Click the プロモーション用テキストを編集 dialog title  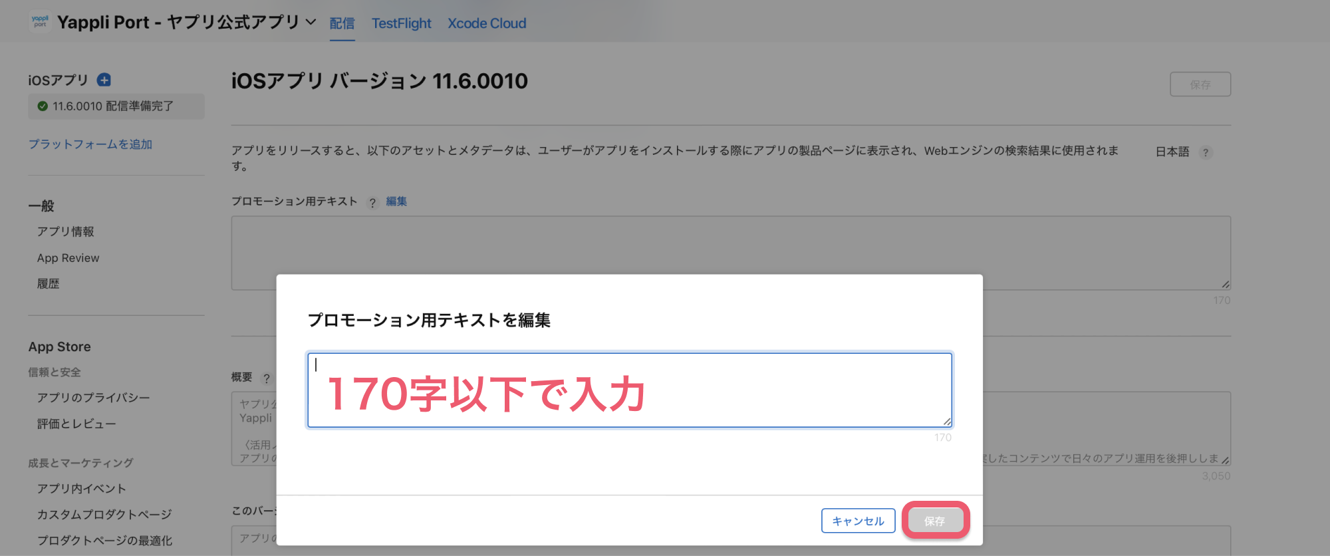(429, 321)
